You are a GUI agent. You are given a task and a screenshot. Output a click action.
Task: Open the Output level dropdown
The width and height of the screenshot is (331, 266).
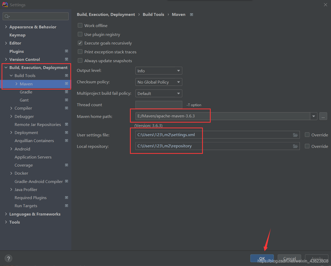tap(159, 71)
